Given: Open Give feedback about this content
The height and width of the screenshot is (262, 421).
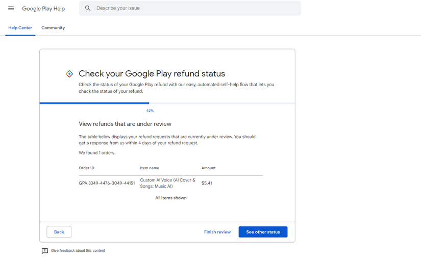Looking at the screenshot, I should tap(78, 251).
